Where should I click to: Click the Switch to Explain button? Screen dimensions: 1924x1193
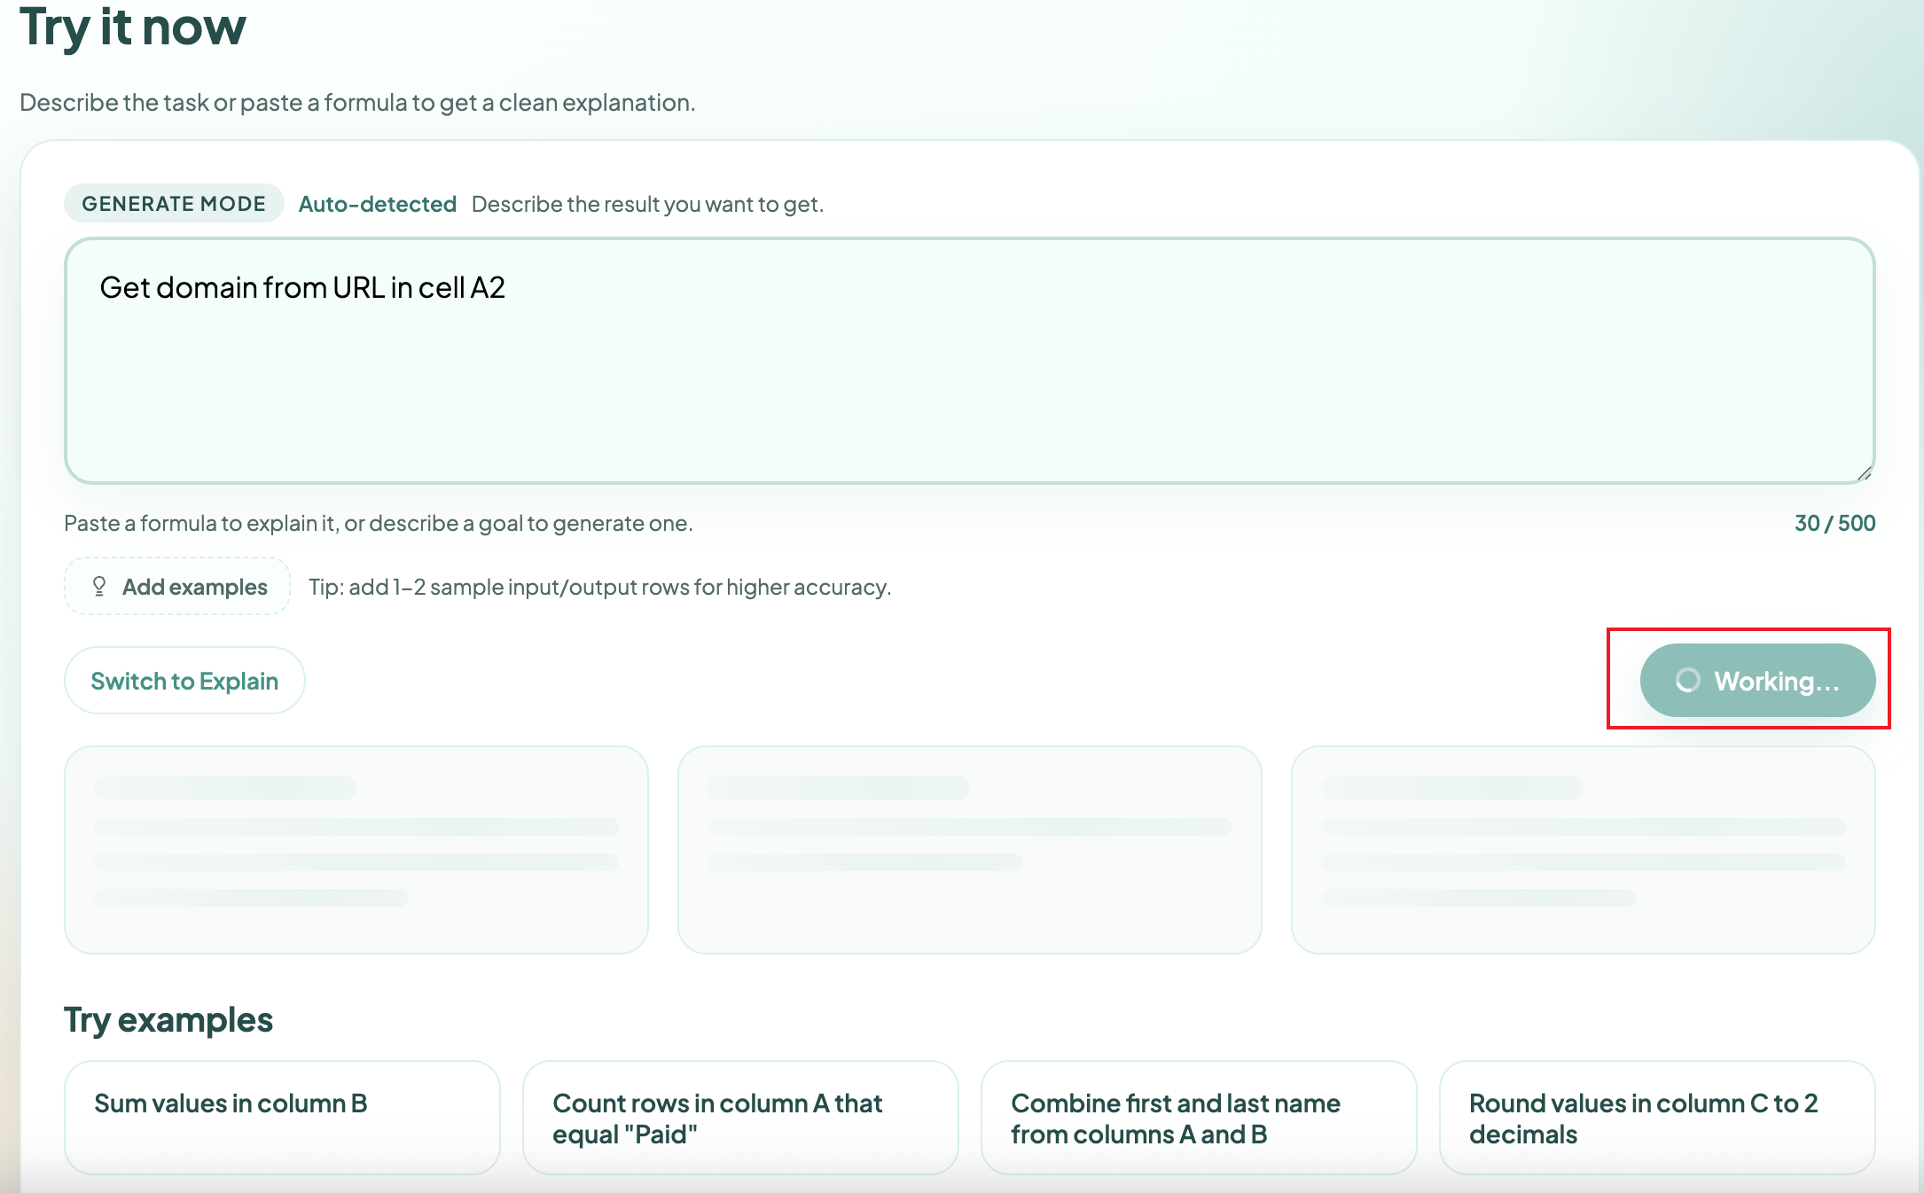(184, 681)
